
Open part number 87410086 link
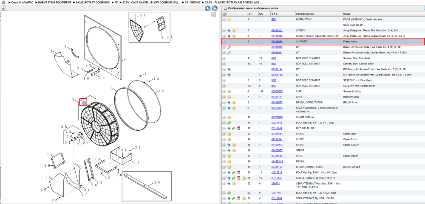point(277,42)
